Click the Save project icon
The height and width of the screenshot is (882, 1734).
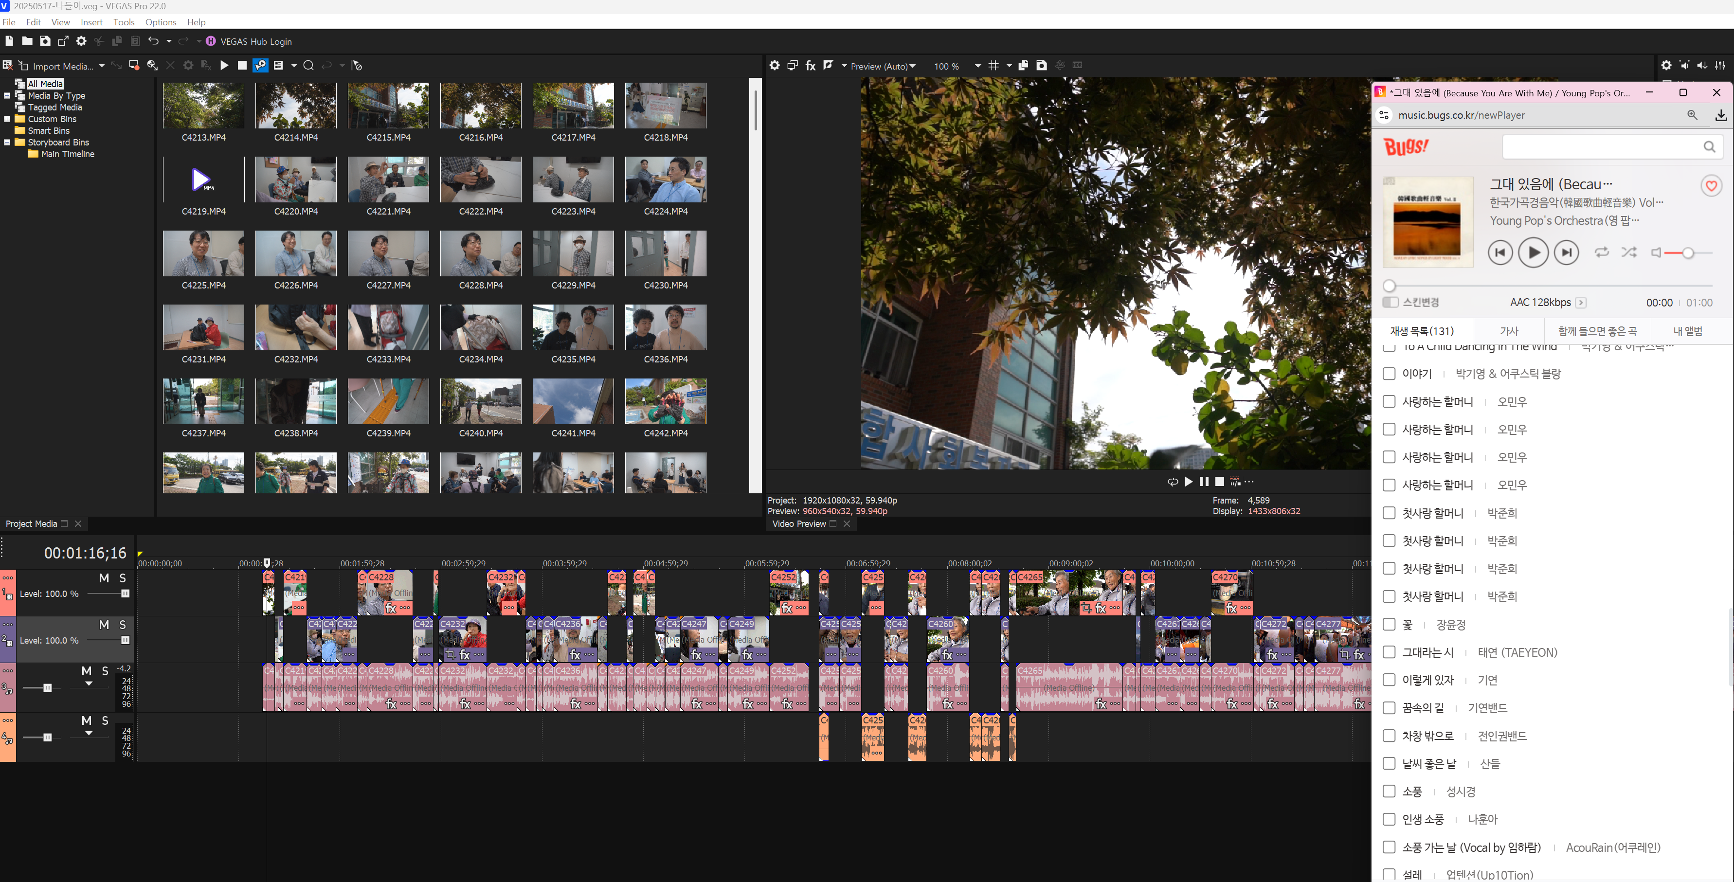pyautogui.click(x=45, y=41)
